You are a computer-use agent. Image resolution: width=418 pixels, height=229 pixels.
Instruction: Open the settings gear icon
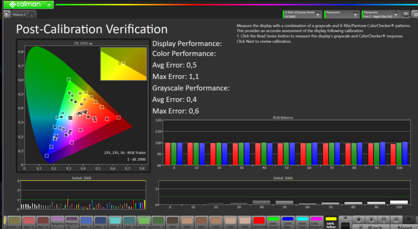(415, 14)
